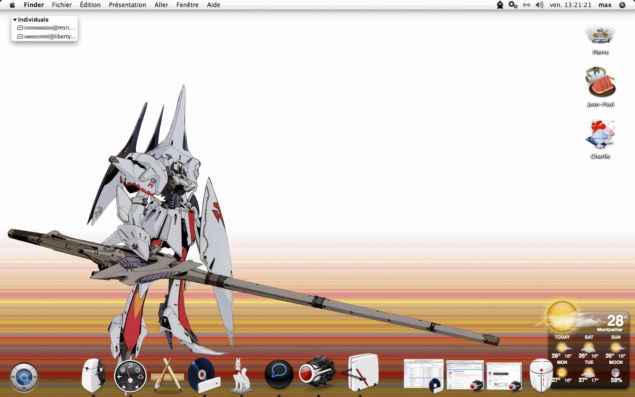Open the Fichier menu
Viewport: 635px width, 397px height.
62,5
